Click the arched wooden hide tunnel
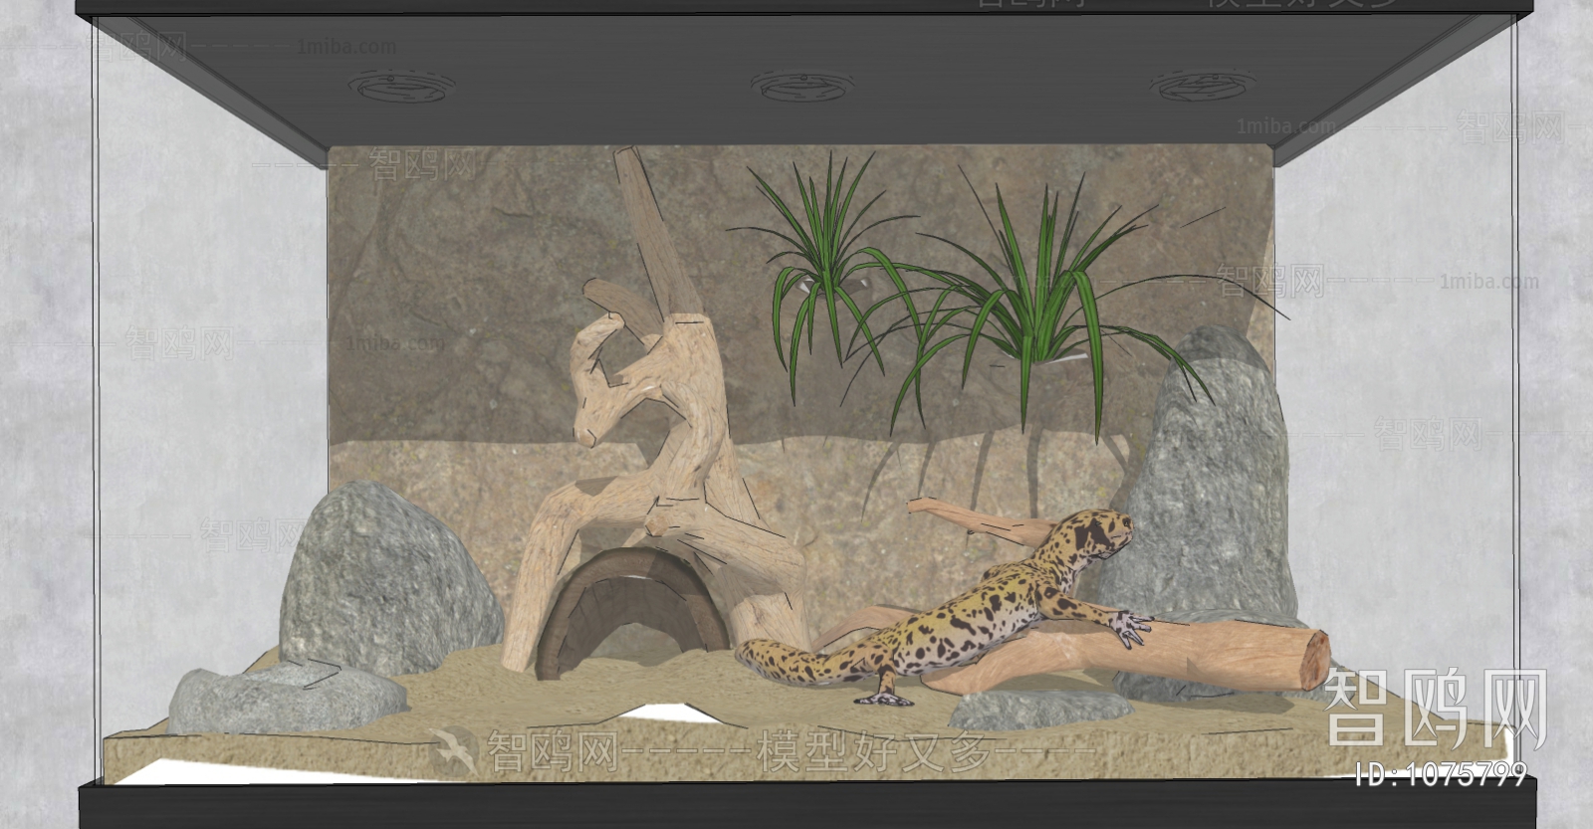 tap(631, 613)
